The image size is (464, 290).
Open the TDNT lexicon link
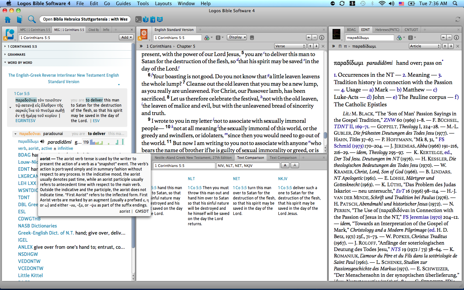24,198
